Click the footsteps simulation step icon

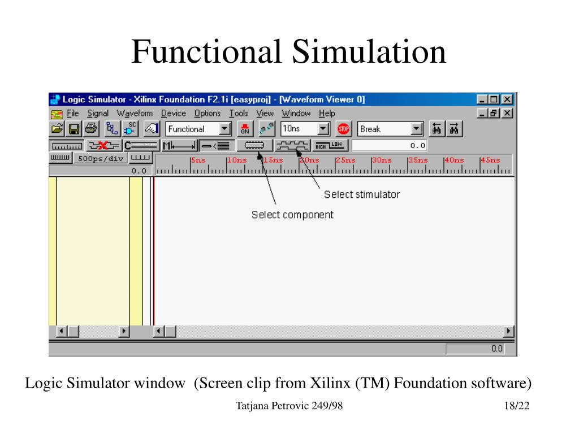point(267,129)
